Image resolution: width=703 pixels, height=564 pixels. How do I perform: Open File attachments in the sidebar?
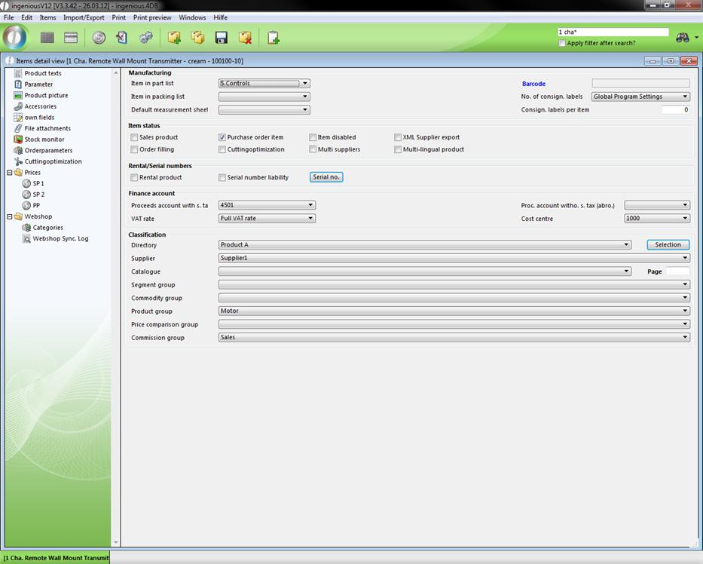(47, 128)
